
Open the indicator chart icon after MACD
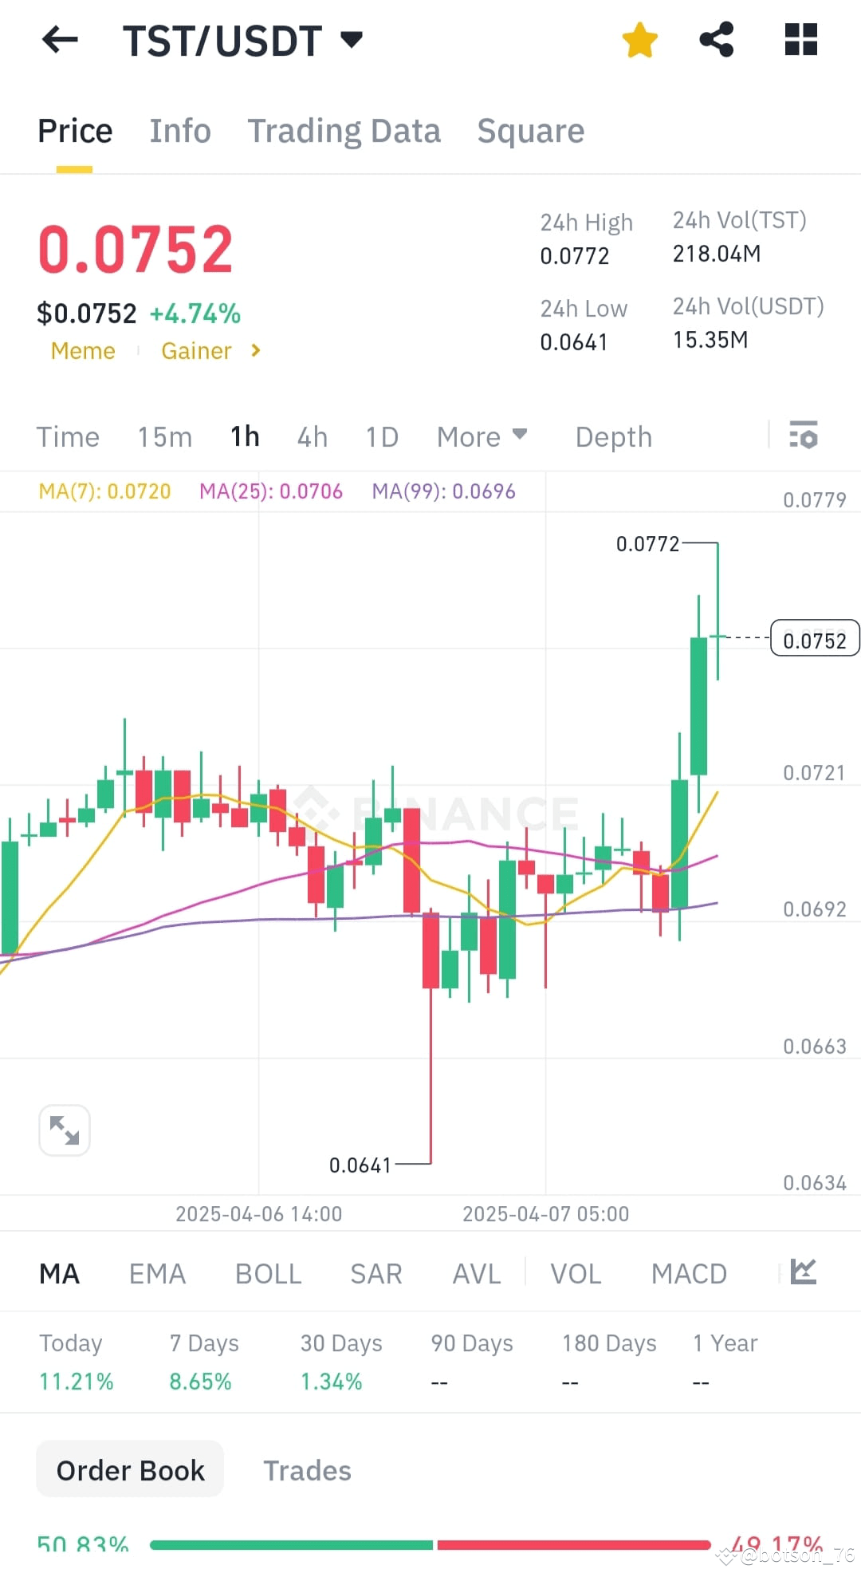pos(805,1272)
